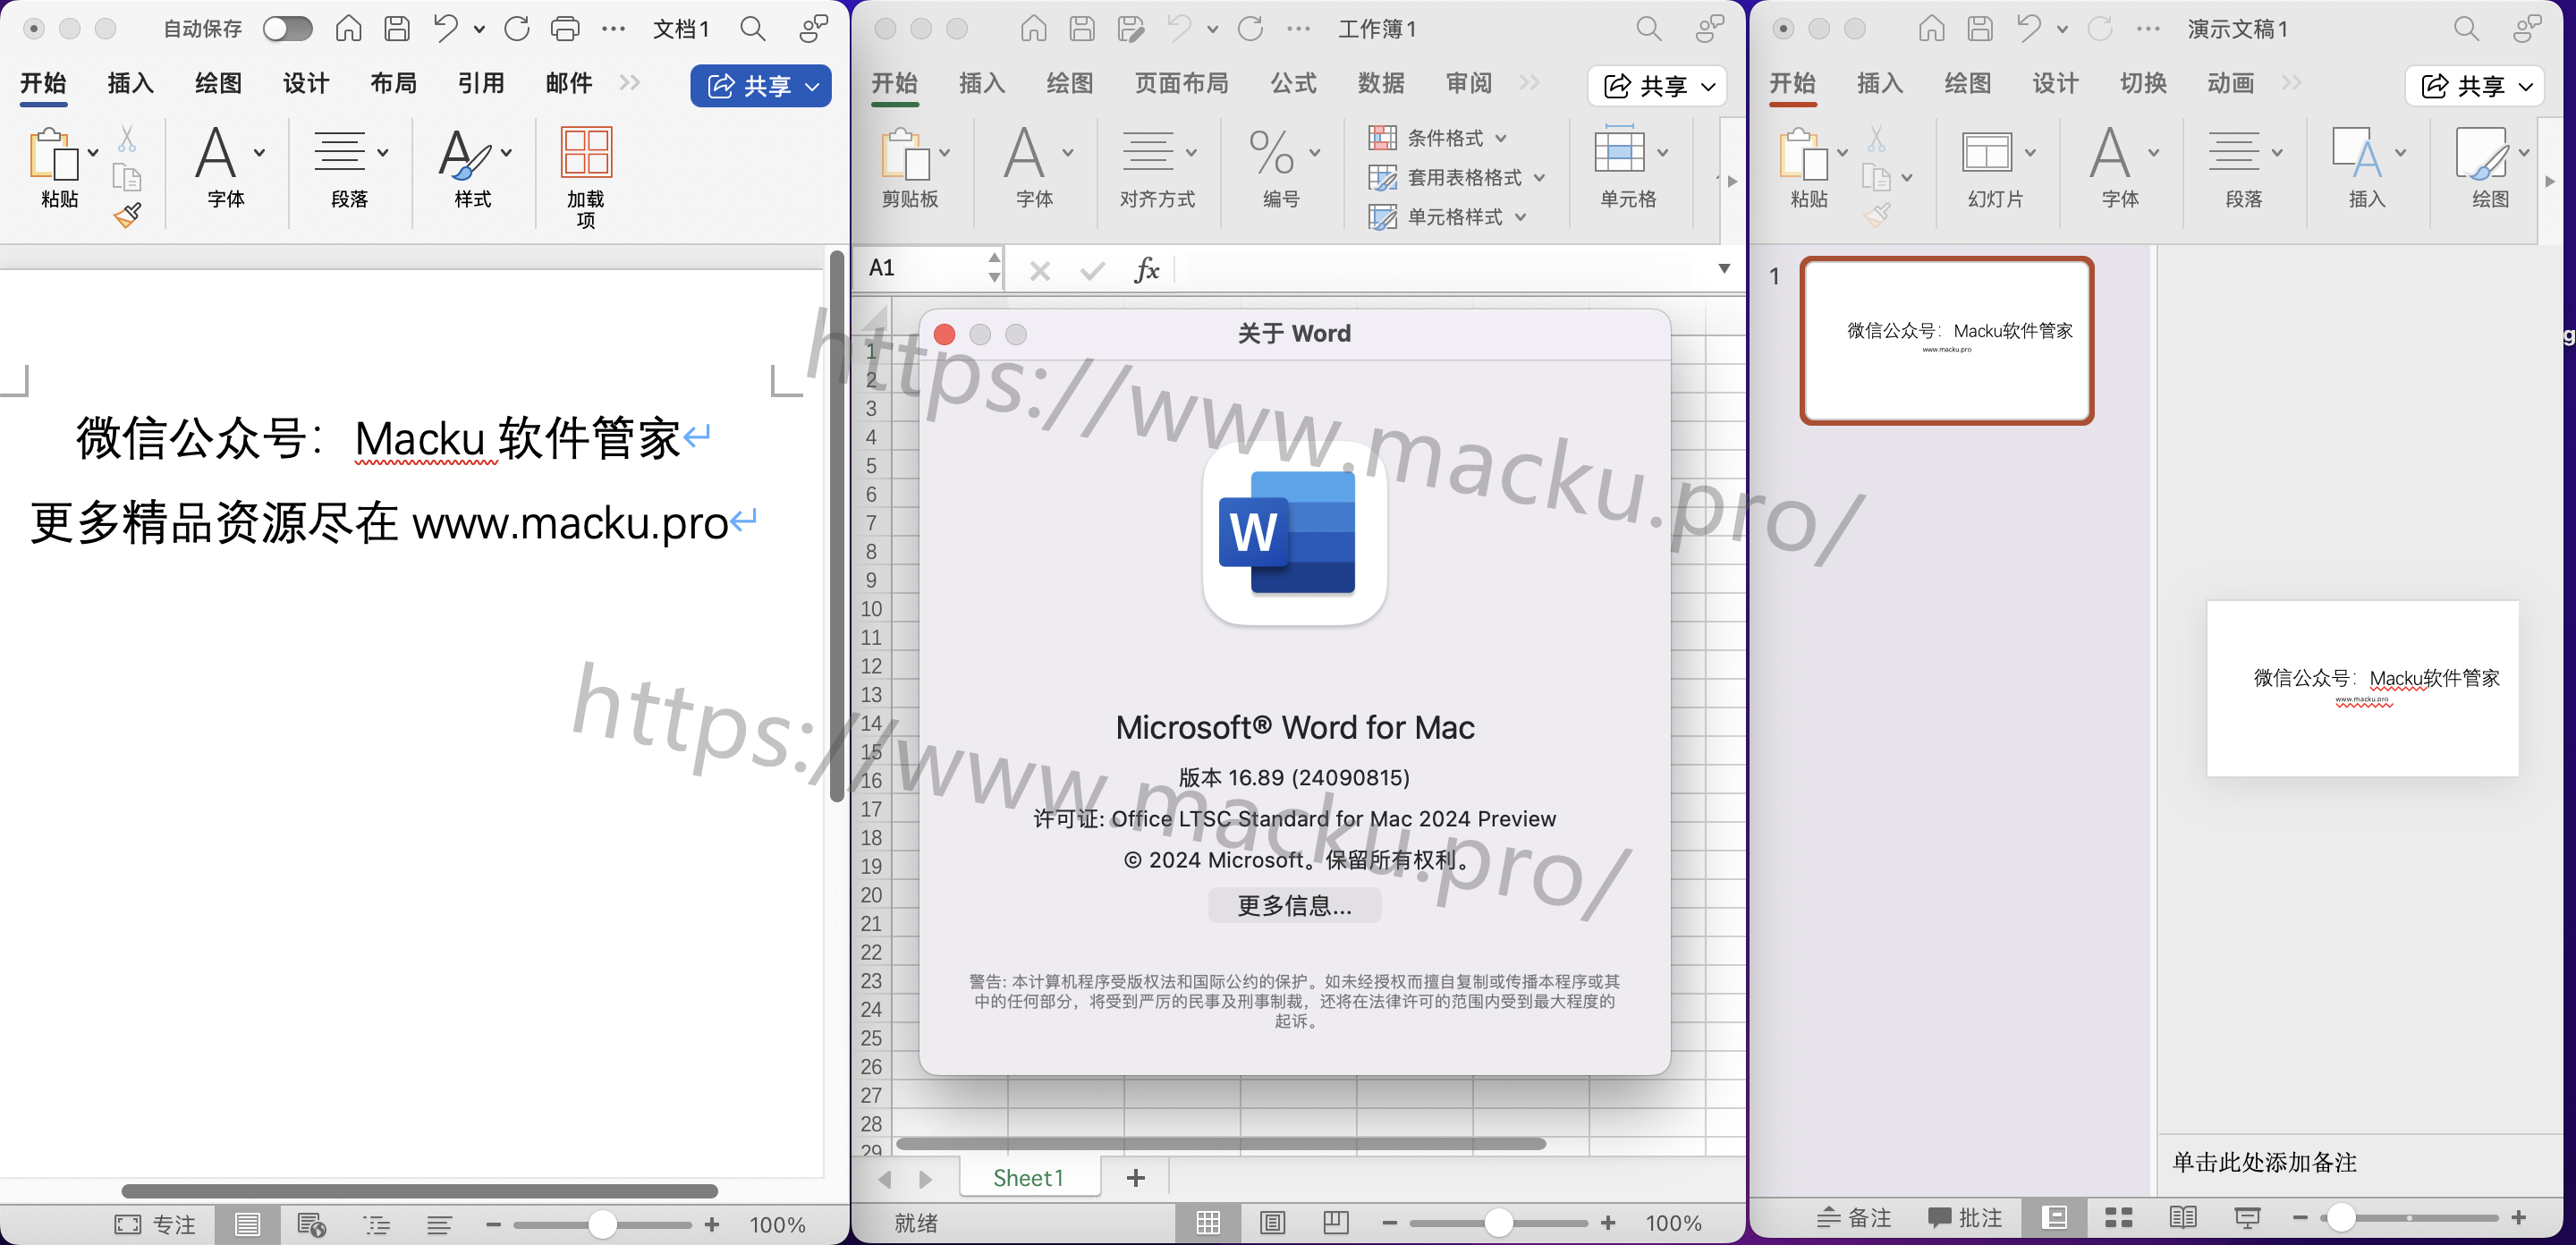Switch to Slide Sorter view in PowerPoint
Viewport: 2576px width, 1245px height.
[x=2118, y=1217]
